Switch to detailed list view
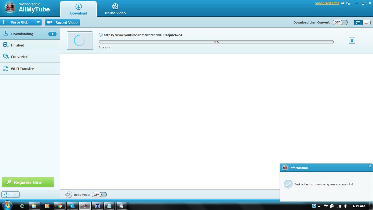The image size is (373, 210). pos(358,22)
